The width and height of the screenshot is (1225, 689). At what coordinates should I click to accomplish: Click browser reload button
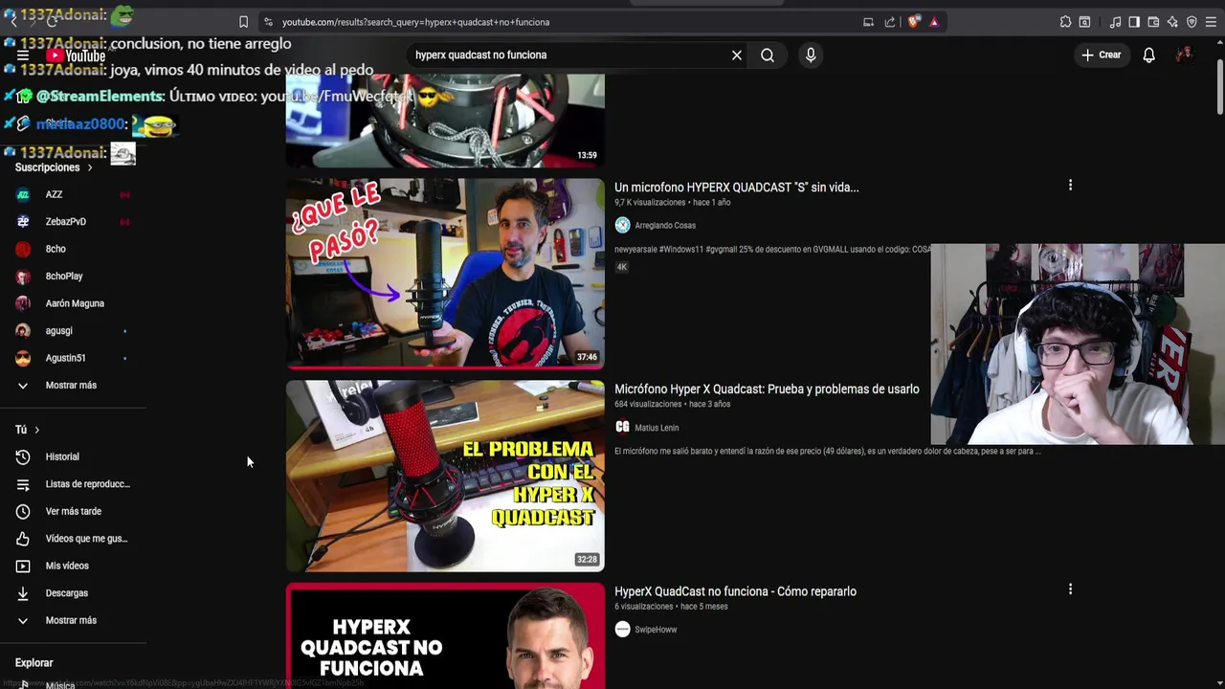pyautogui.click(x=52, y=21)
